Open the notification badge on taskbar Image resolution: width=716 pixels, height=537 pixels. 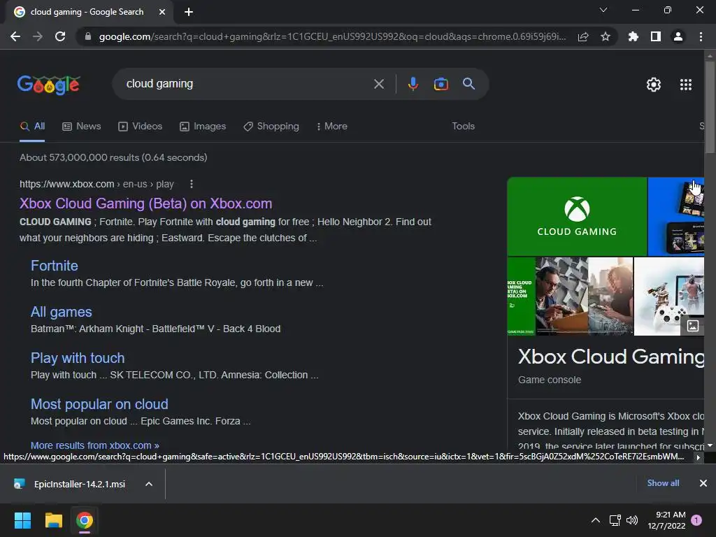click(696, 520)
